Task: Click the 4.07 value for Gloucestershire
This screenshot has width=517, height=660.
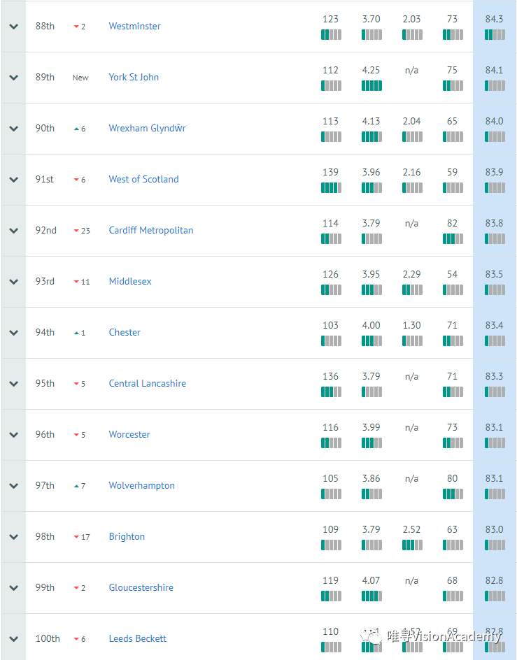Action: (x=371, y=580)
